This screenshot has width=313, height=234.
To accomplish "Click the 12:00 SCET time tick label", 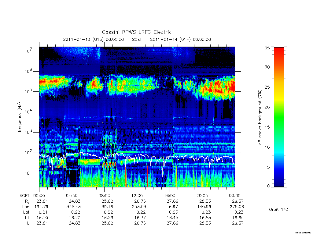I will tap(137, 196).
